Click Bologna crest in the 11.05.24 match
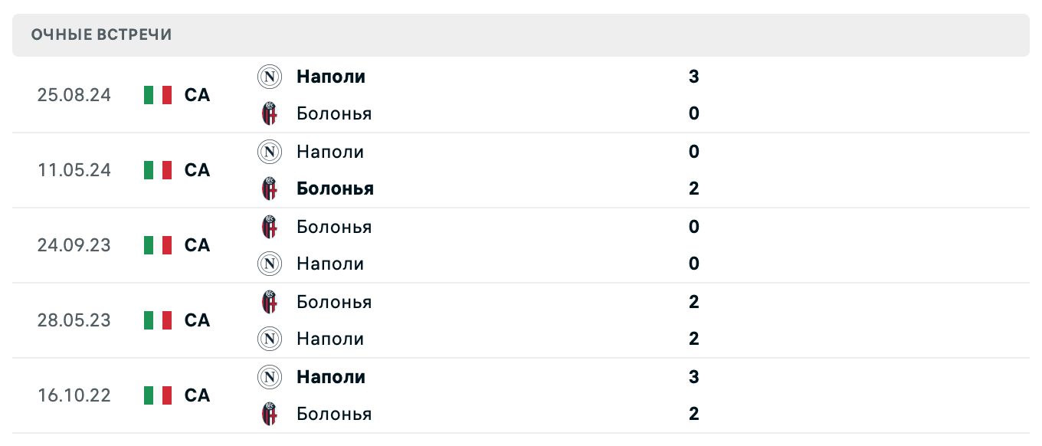1042x446 pixels. (x=269, y=189)
